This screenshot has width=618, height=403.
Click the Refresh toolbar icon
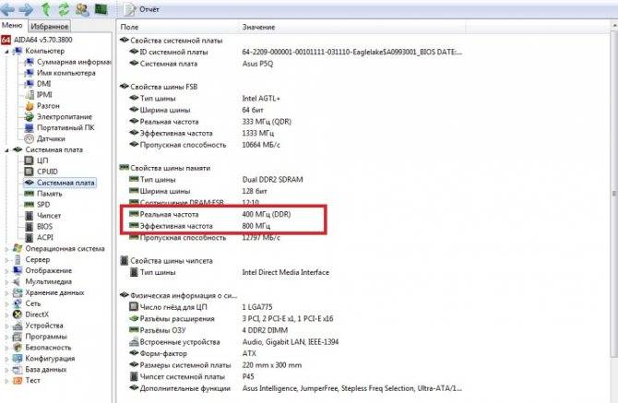[x=64, y=9]
